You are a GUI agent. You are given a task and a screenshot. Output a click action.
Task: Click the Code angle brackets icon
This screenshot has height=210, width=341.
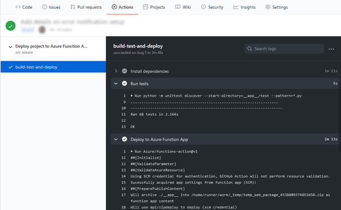coord(18,7)
